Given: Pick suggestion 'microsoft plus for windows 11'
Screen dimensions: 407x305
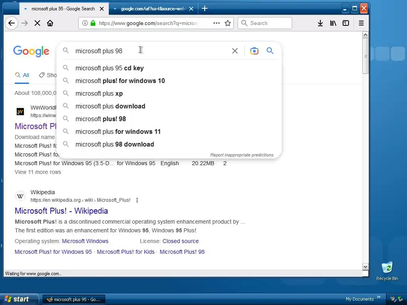Looking at the screenshot, I should (169, 131).
